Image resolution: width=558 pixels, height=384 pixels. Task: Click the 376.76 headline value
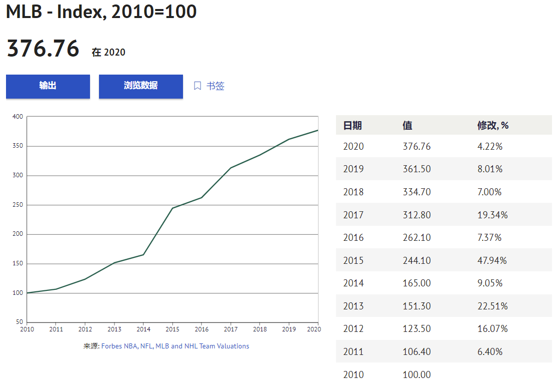pyautogui.click(x=43, y=49)
